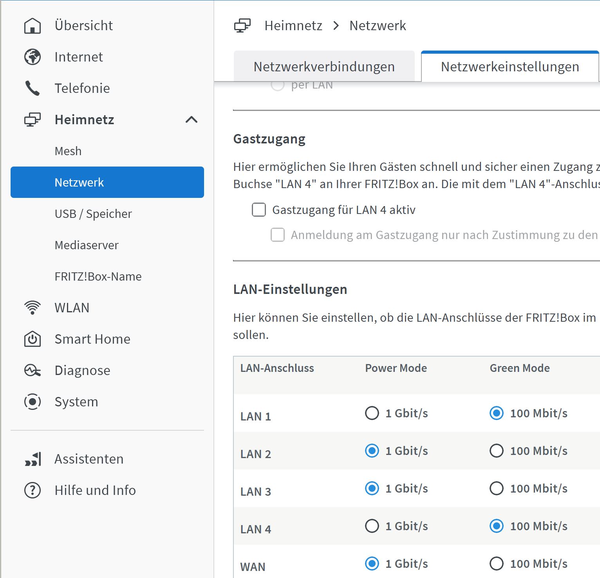The image size is (600, 578).
Task: Select 100 Mbit/s for the WAN port
Action: (x=497, y=564)
